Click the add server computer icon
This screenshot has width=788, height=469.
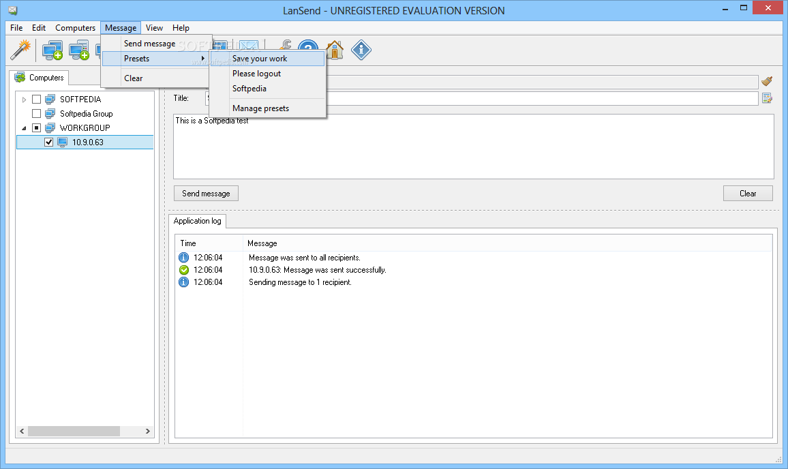[x=79, y=50]
